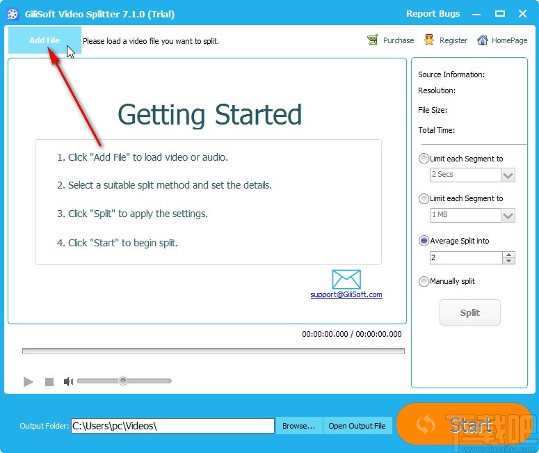This screenshot has height=453, width=539.
Task: Select the Manually split radio button
Action: click(x=424, y=281)
